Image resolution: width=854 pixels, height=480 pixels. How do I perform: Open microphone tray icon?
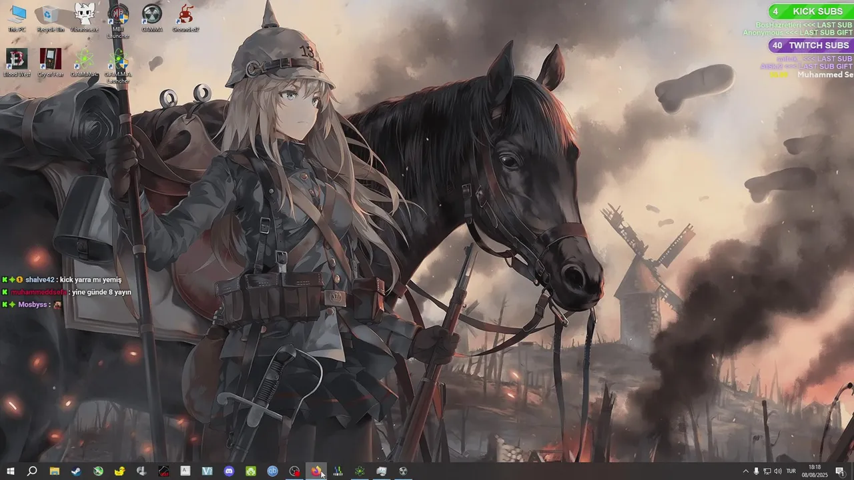(x=756, y=471)
